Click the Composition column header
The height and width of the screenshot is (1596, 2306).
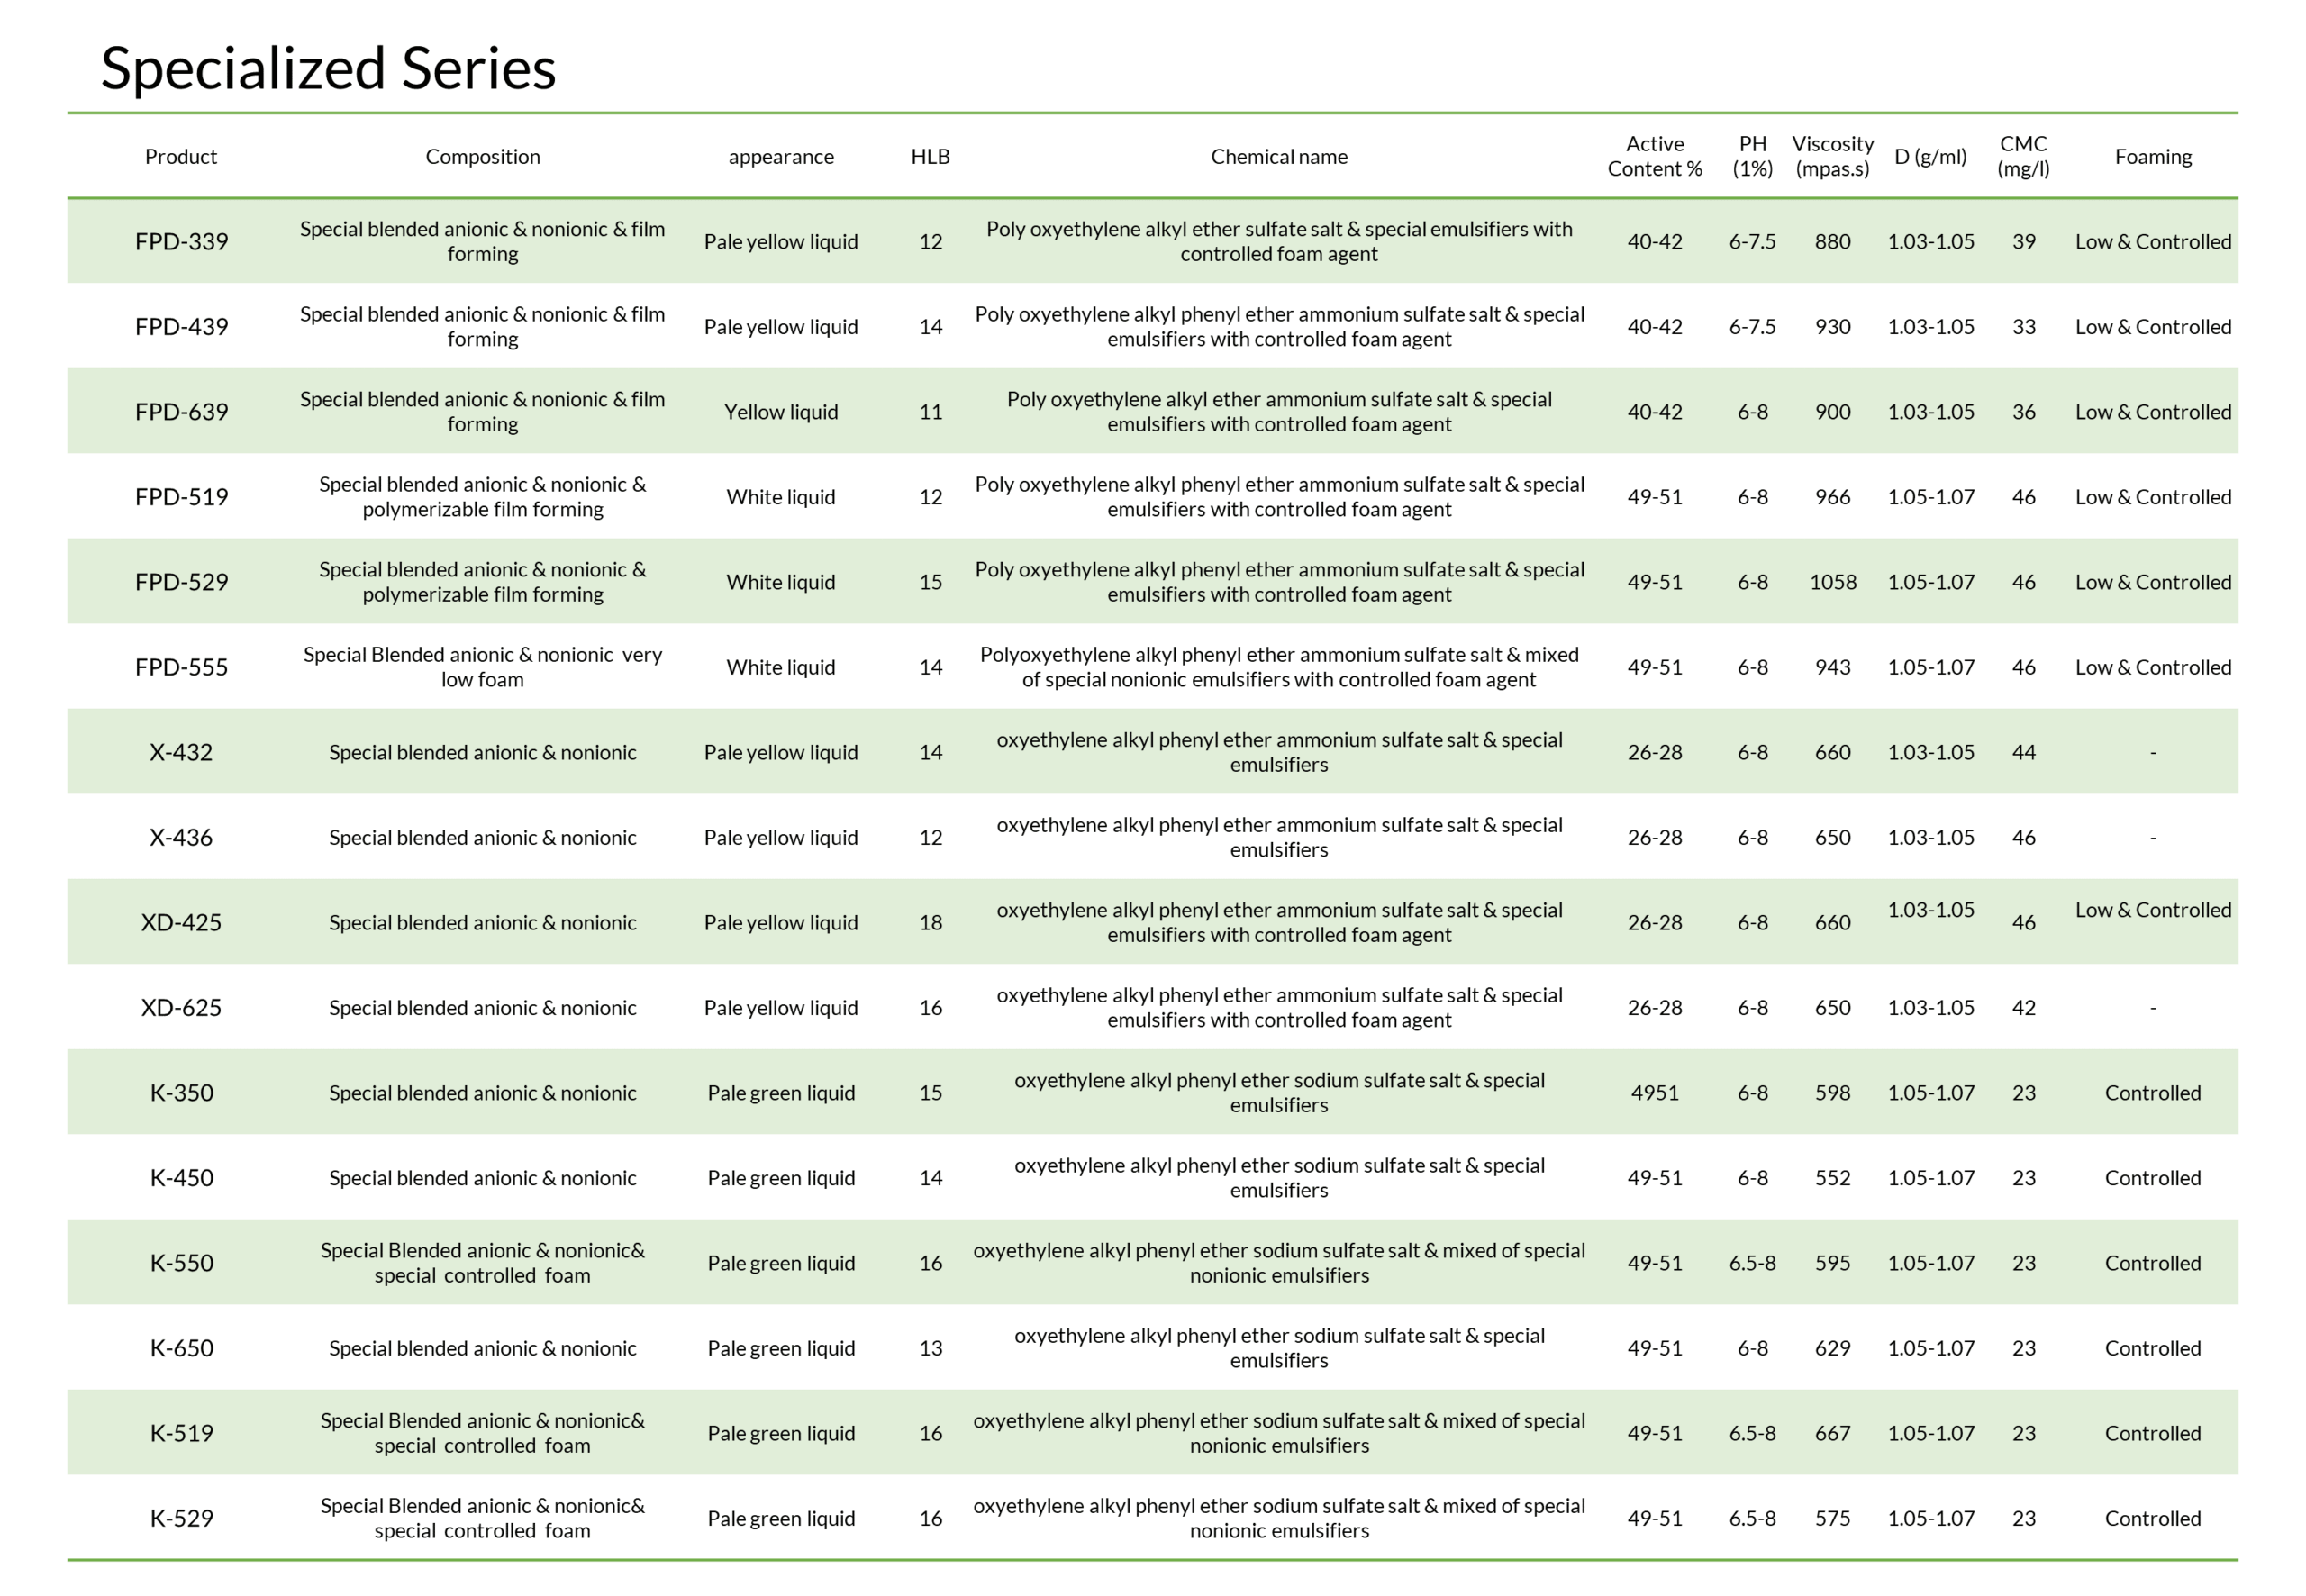482,157
